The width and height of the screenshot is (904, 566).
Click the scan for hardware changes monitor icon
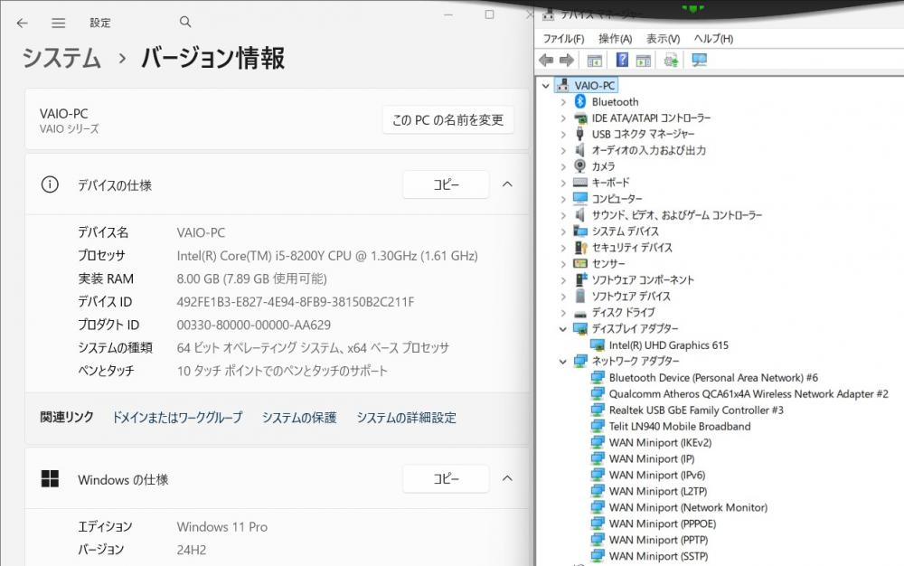pos(700,60)
